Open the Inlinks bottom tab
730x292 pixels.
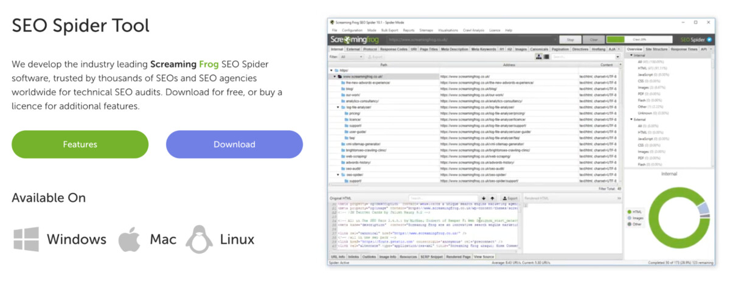pos(353,257)
